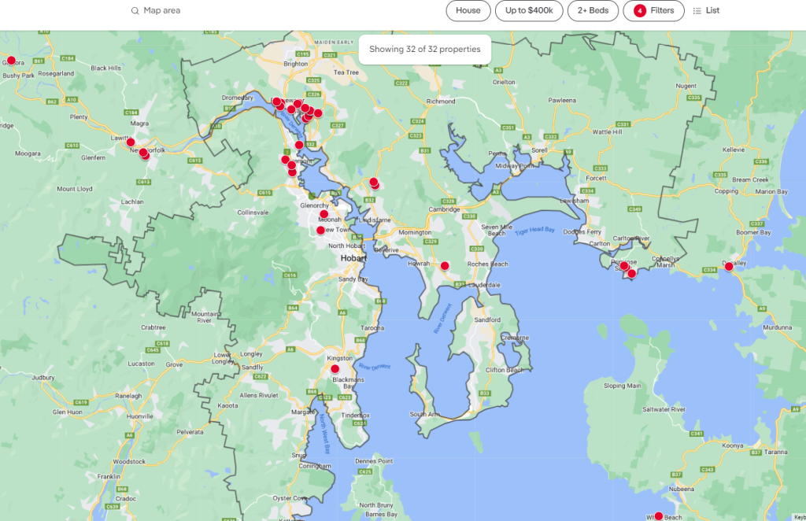
Task: Click the Showing 32 of 32 properties label
Action: [x=424, y=49]
